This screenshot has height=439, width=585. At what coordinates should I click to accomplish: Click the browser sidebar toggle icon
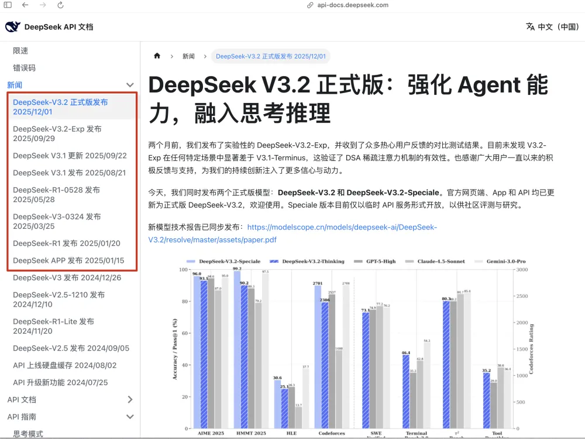(x=8, y=5)
